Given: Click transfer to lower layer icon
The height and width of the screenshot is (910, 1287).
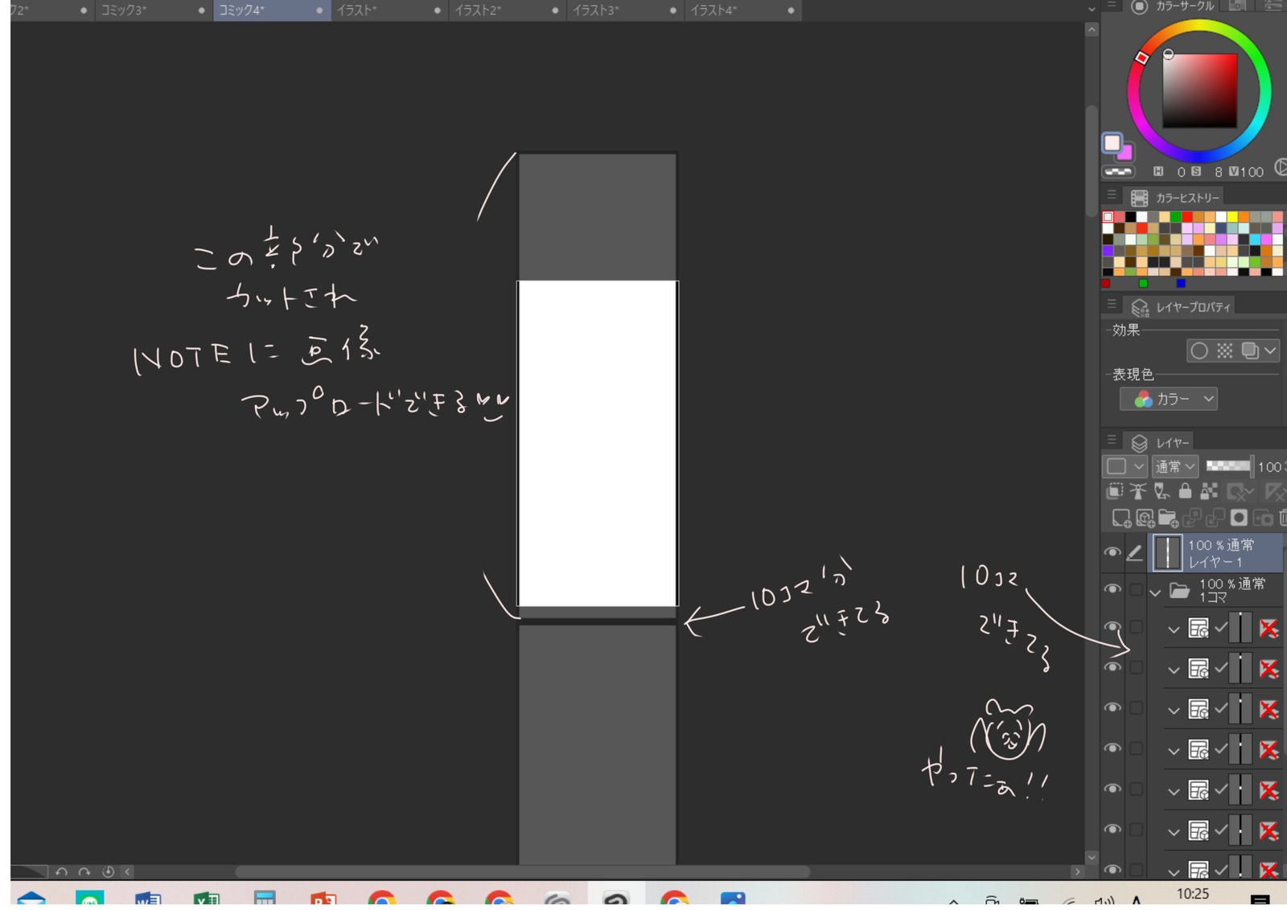Looking at the screenshot, I should pyautogui.click(x=1191, y=518).
